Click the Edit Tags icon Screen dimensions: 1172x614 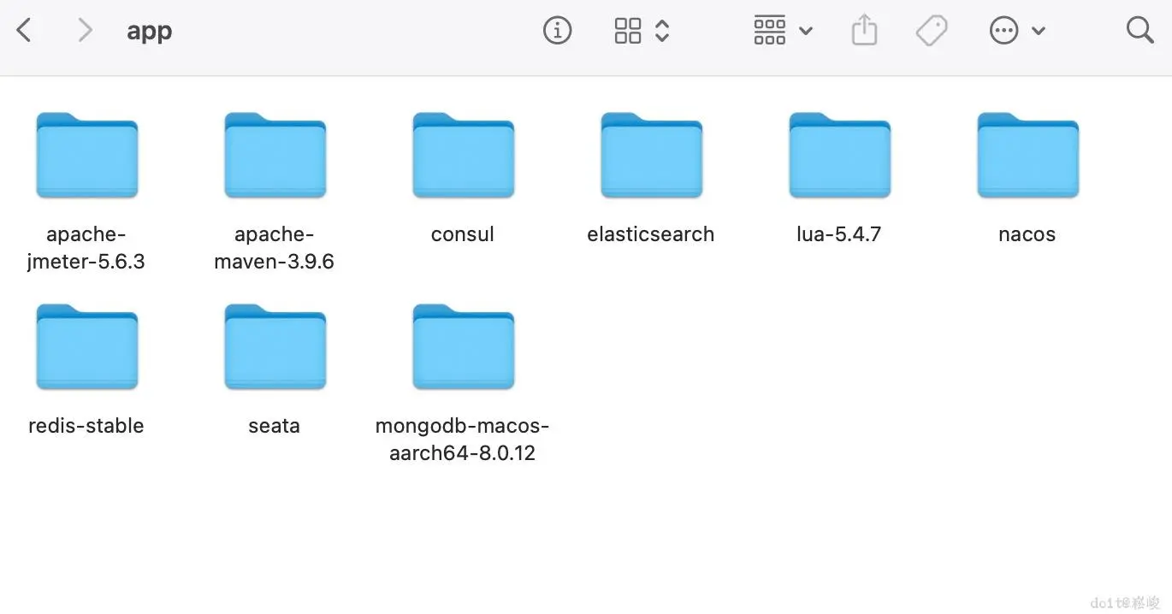pos(931,31)
